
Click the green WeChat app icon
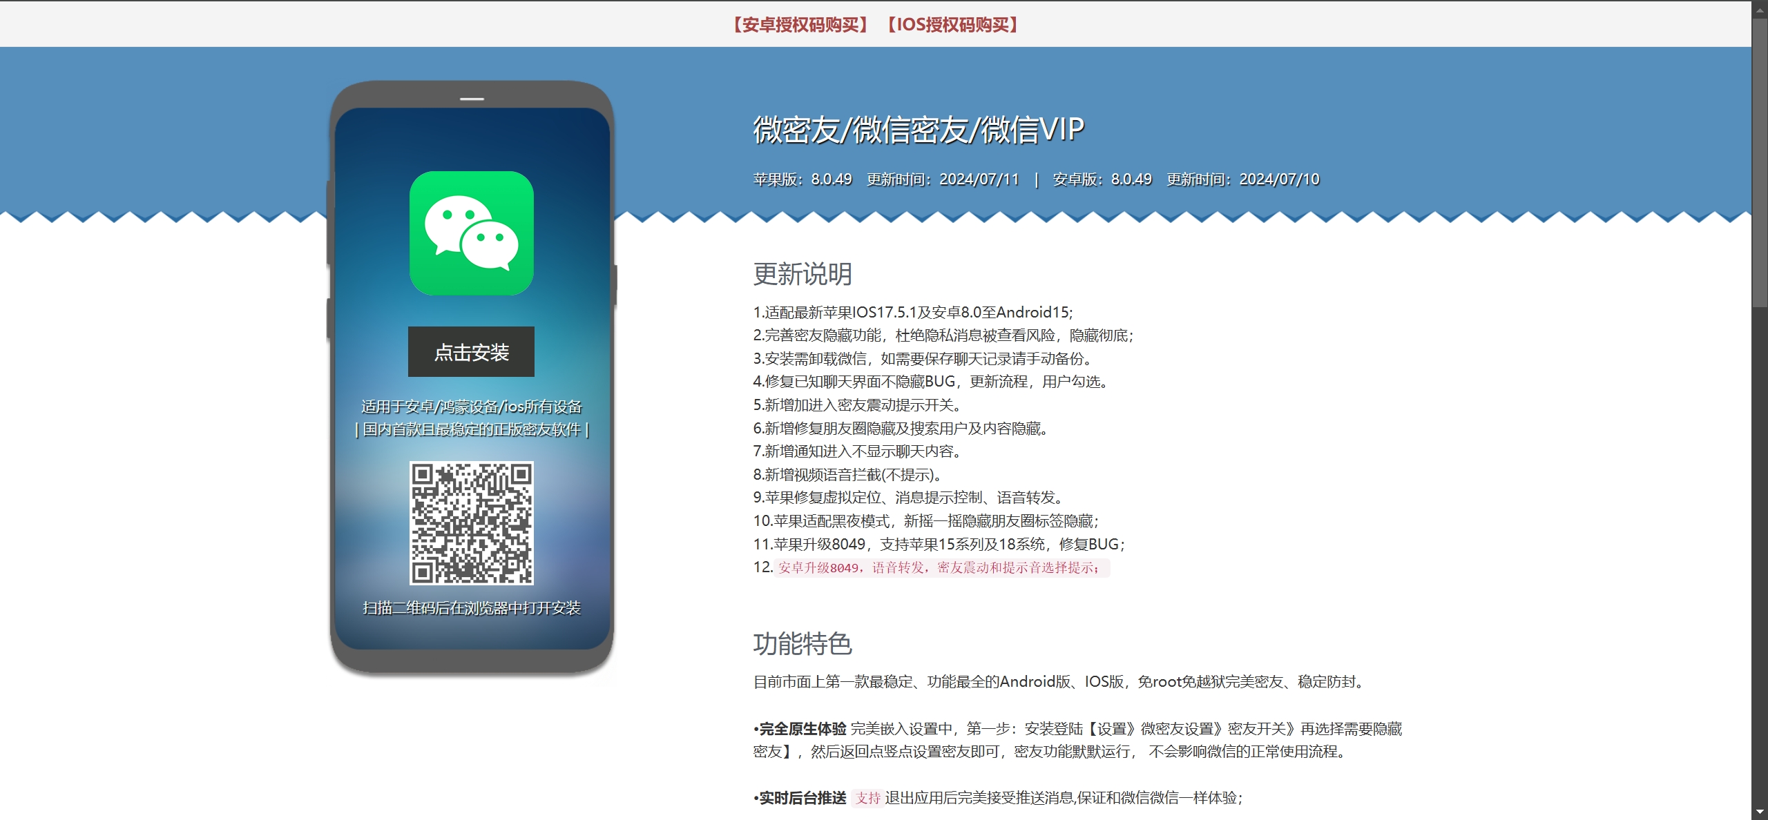pos(472,233)
